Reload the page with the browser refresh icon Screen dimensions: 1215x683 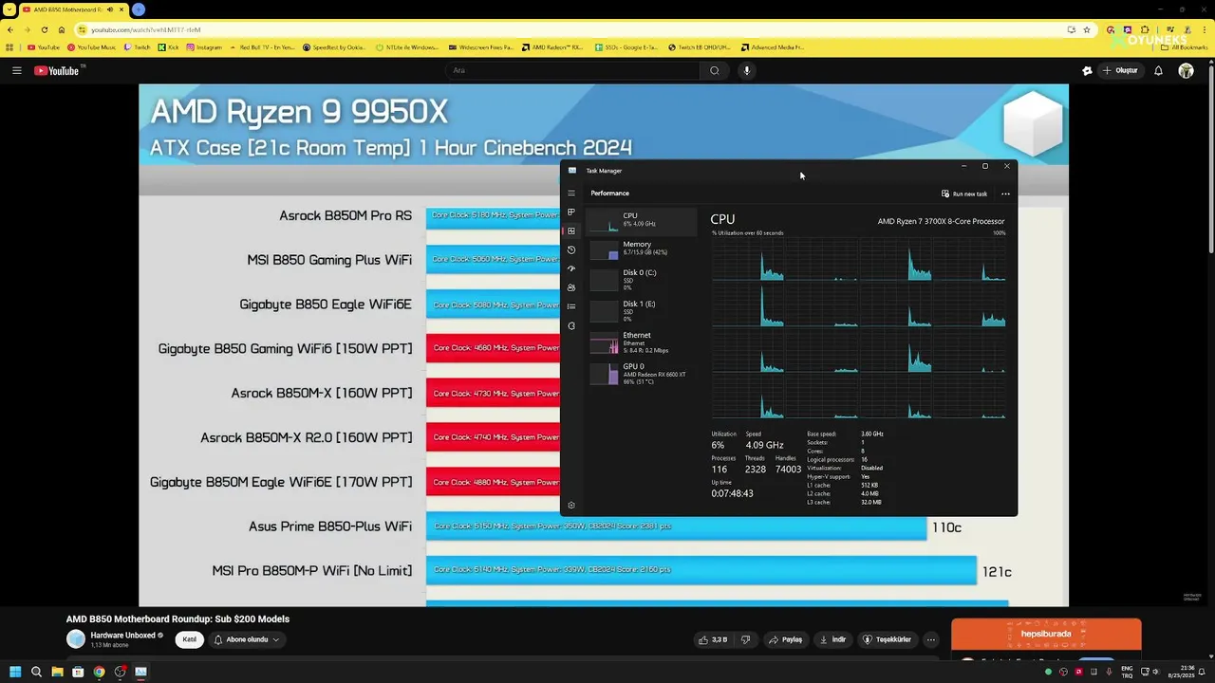44,29
